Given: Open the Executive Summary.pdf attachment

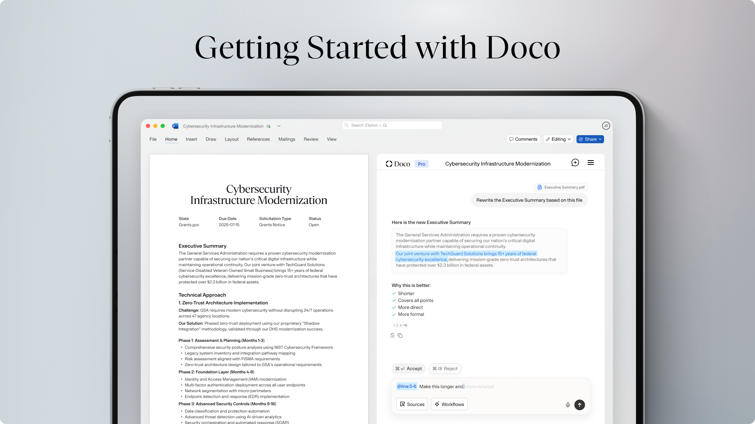Looking at the screenshot, I should click(x=561, y=187).
